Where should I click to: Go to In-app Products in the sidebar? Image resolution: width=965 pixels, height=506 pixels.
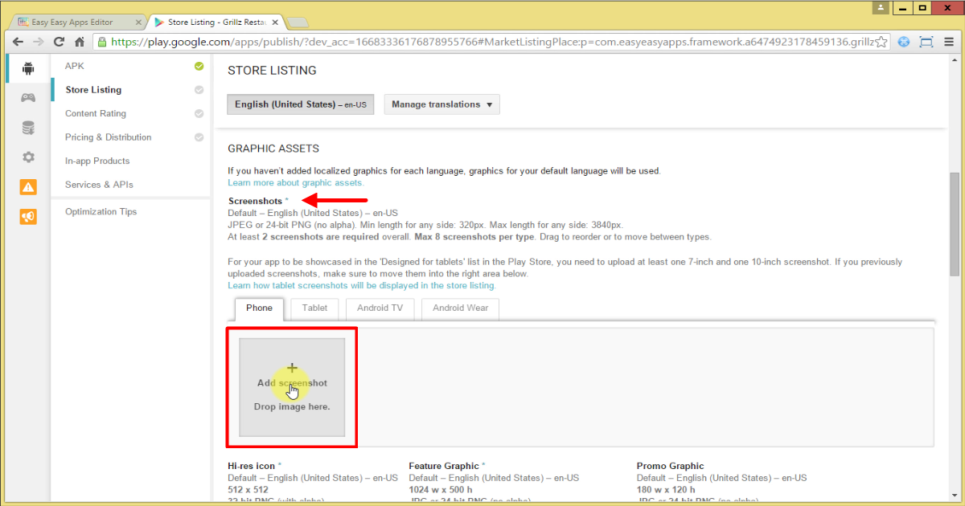click(x=97, y=161)
